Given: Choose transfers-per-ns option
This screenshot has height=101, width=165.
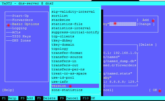Looking at the screenshot, I should [75, 69].
